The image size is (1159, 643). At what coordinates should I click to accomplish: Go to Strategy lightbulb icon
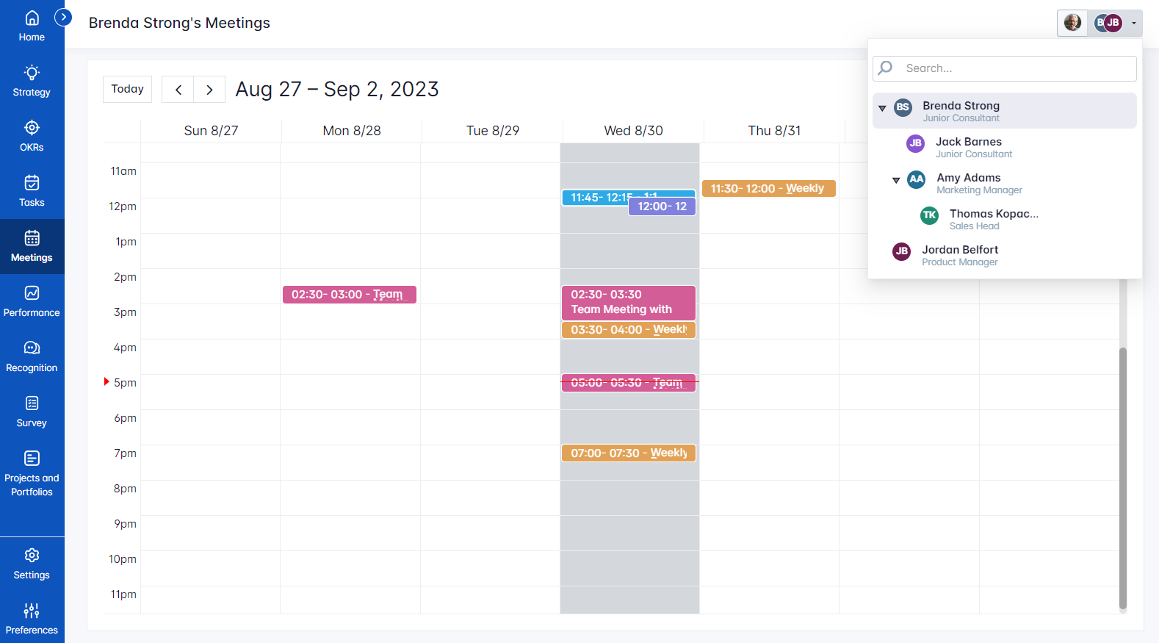(x=32, y=73)
